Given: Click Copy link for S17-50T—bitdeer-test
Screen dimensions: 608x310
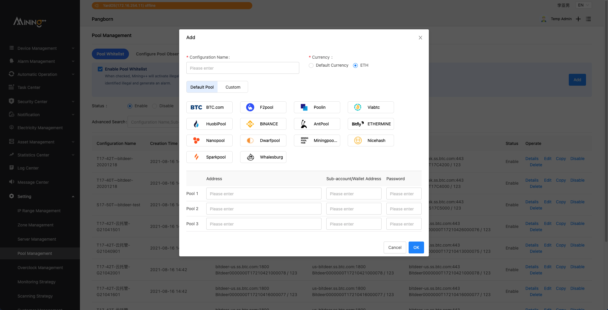Looking at the screenshot, I should point(561,202).
